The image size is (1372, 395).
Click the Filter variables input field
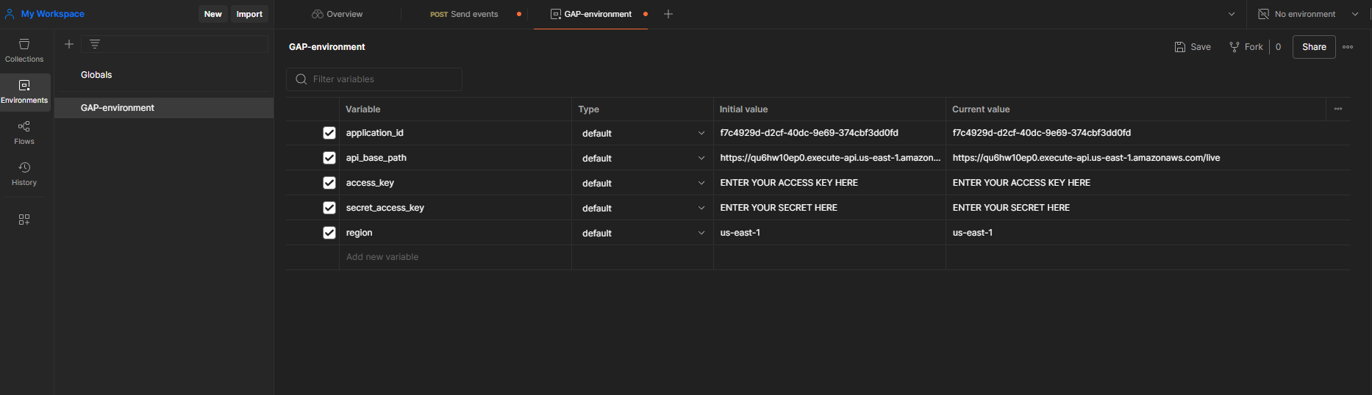(374, 79)
